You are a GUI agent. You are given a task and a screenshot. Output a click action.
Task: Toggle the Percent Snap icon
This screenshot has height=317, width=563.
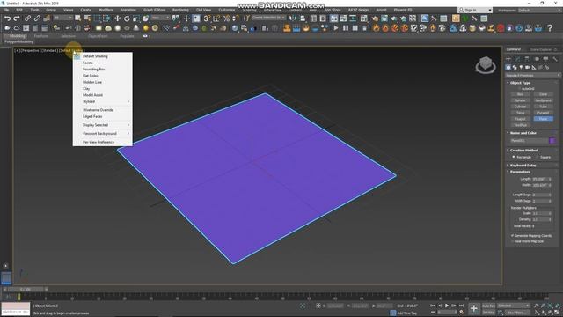coord(226,18)
